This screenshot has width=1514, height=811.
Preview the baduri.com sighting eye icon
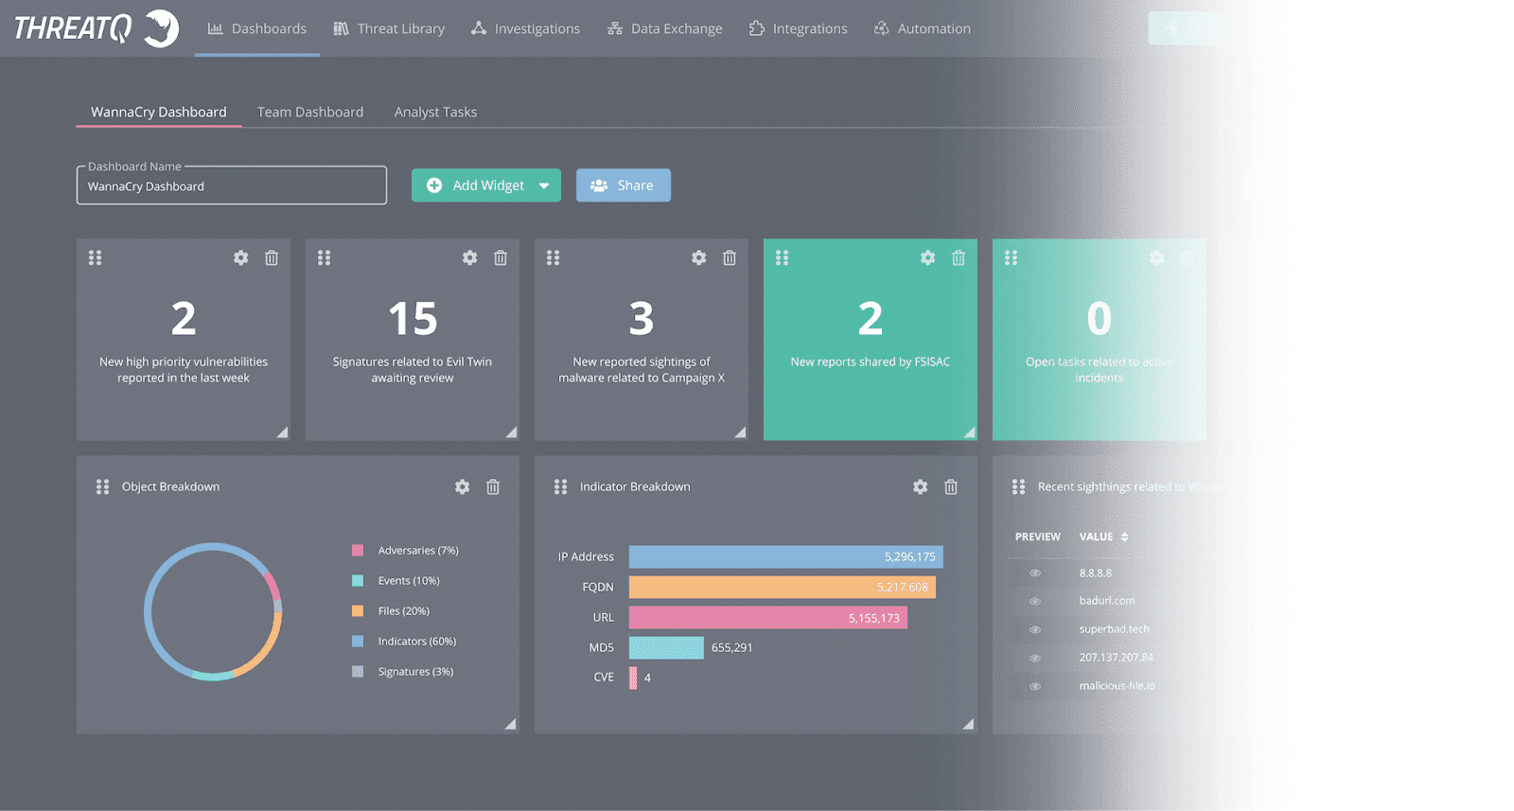click(1035, 601)
